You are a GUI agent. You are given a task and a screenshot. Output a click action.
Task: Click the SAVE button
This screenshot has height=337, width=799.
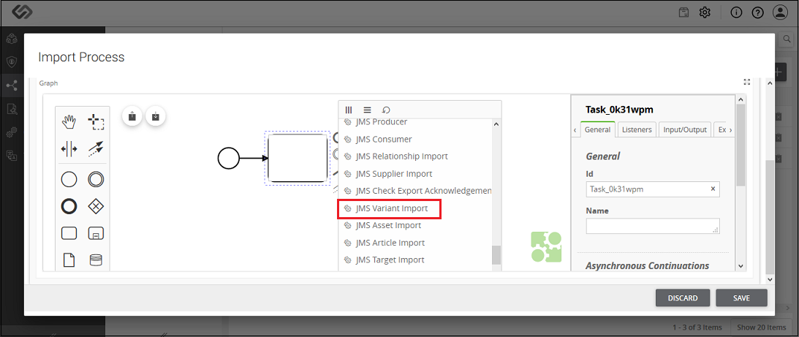click(741, 298)
